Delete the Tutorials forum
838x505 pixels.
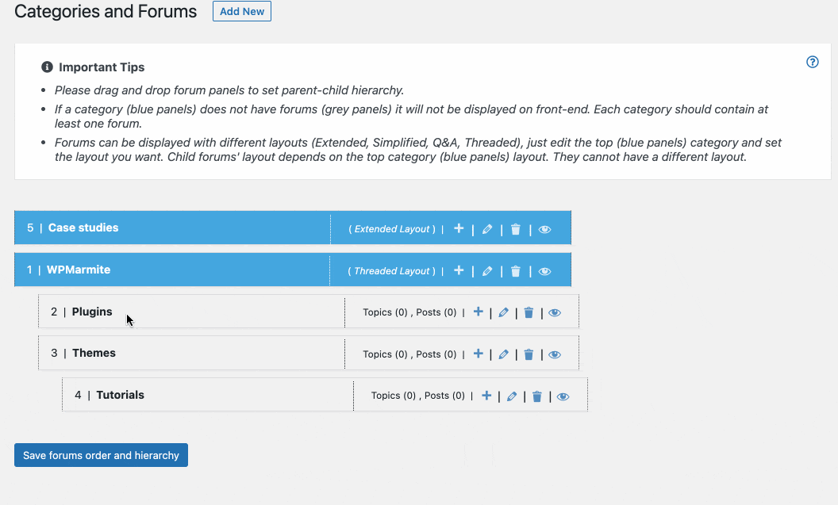(537, 396)
